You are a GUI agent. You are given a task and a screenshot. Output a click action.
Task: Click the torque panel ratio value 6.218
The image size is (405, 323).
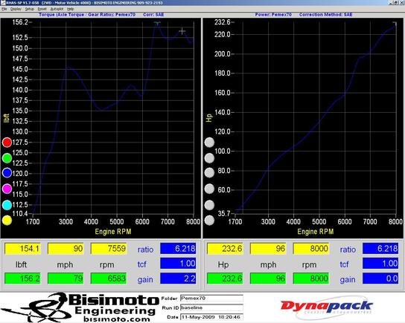pyautogui.click(x=178, y=249)
